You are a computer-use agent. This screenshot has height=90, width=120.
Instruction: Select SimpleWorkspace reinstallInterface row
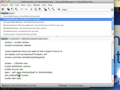[x=56, y=31]
